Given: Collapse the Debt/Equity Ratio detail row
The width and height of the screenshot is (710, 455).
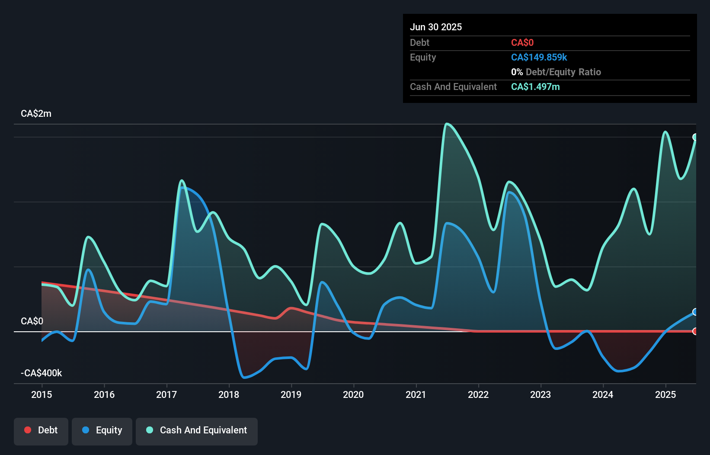Looking at the screenshot, I should (556, 72).
